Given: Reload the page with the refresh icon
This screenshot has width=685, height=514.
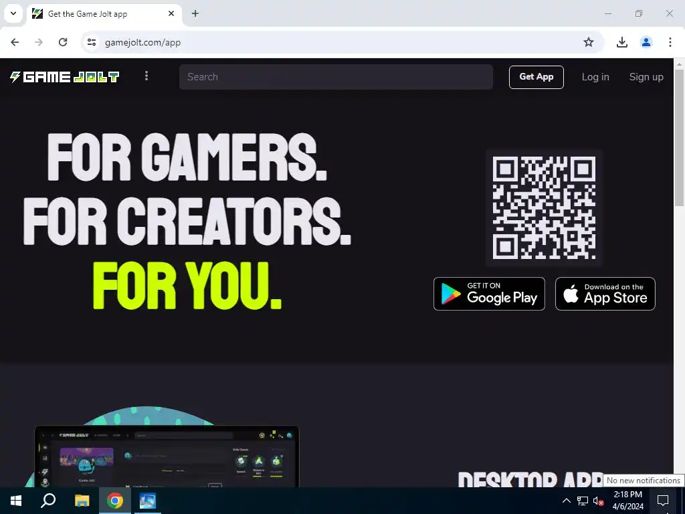Looking at the screenshot, I should (x=63, y=42).
